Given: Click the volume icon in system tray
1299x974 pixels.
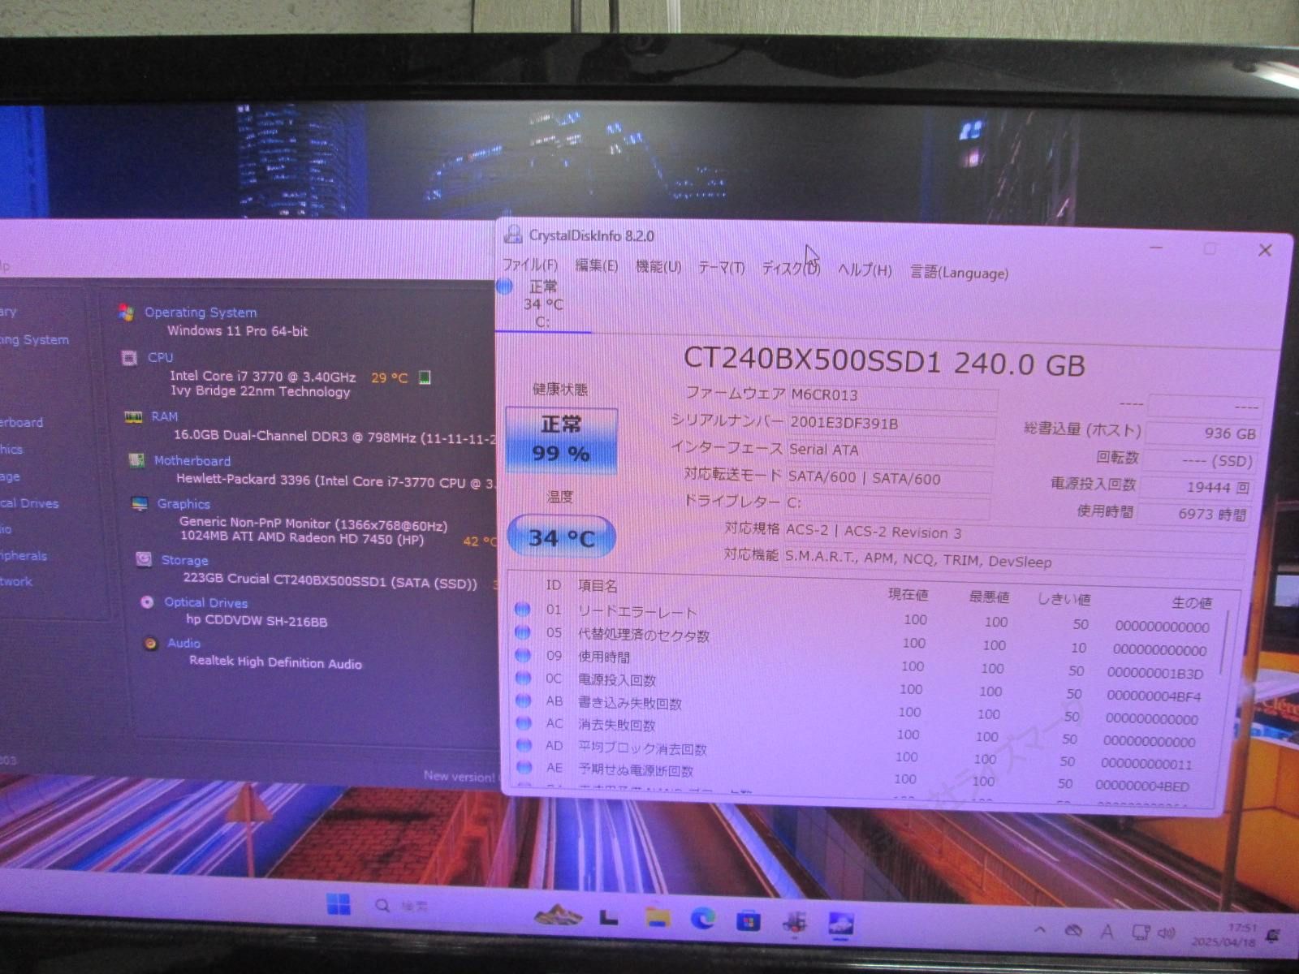Looking at the screenshot, I should click(1166, 933).
